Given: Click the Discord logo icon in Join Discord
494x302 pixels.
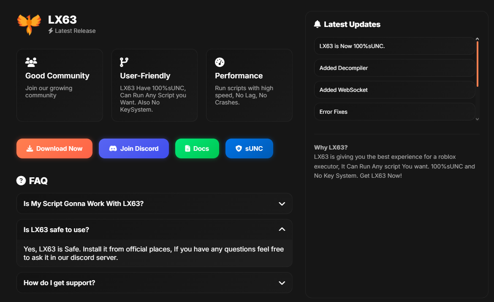Looking at the screenshot, I should point(113,149).
